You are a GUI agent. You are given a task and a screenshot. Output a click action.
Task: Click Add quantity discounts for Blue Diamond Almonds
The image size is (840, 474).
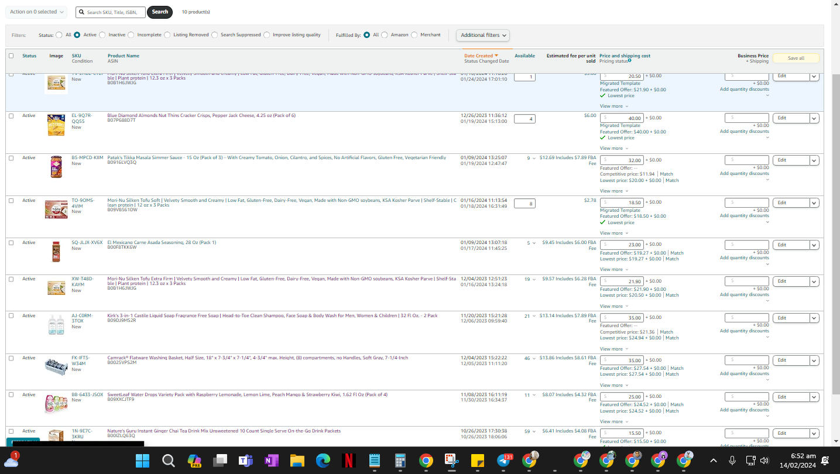[x=745, y=132]
